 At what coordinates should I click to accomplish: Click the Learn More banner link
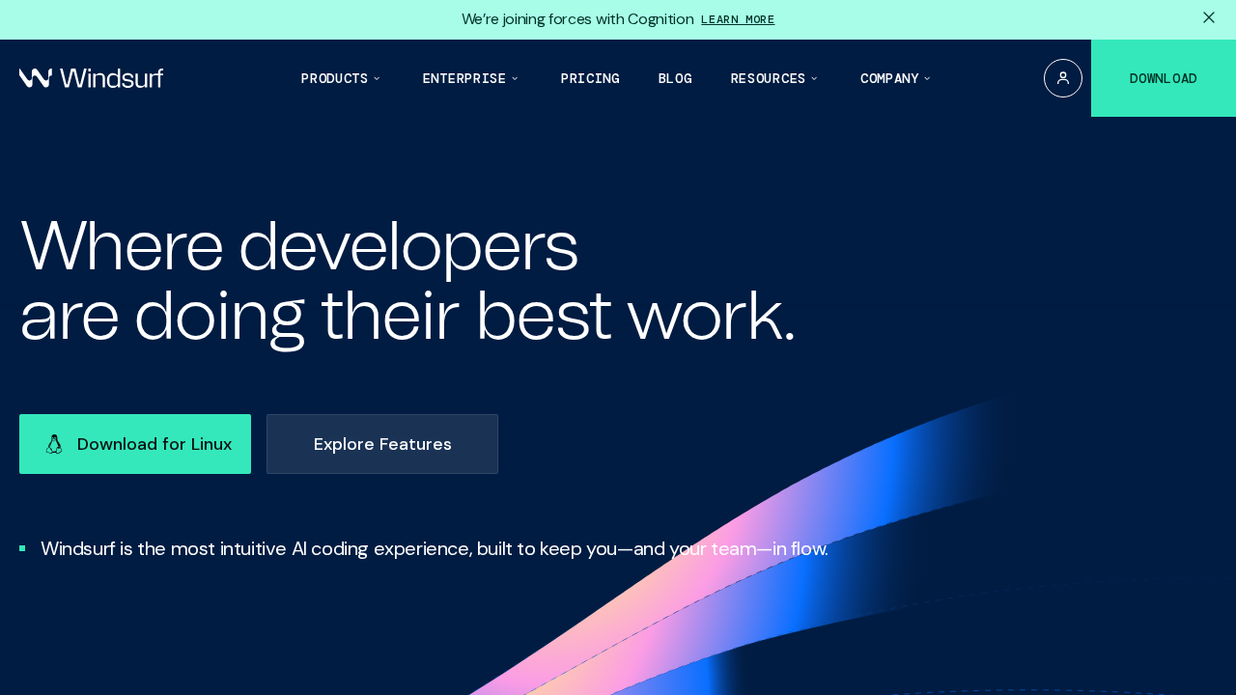(738, 19)
